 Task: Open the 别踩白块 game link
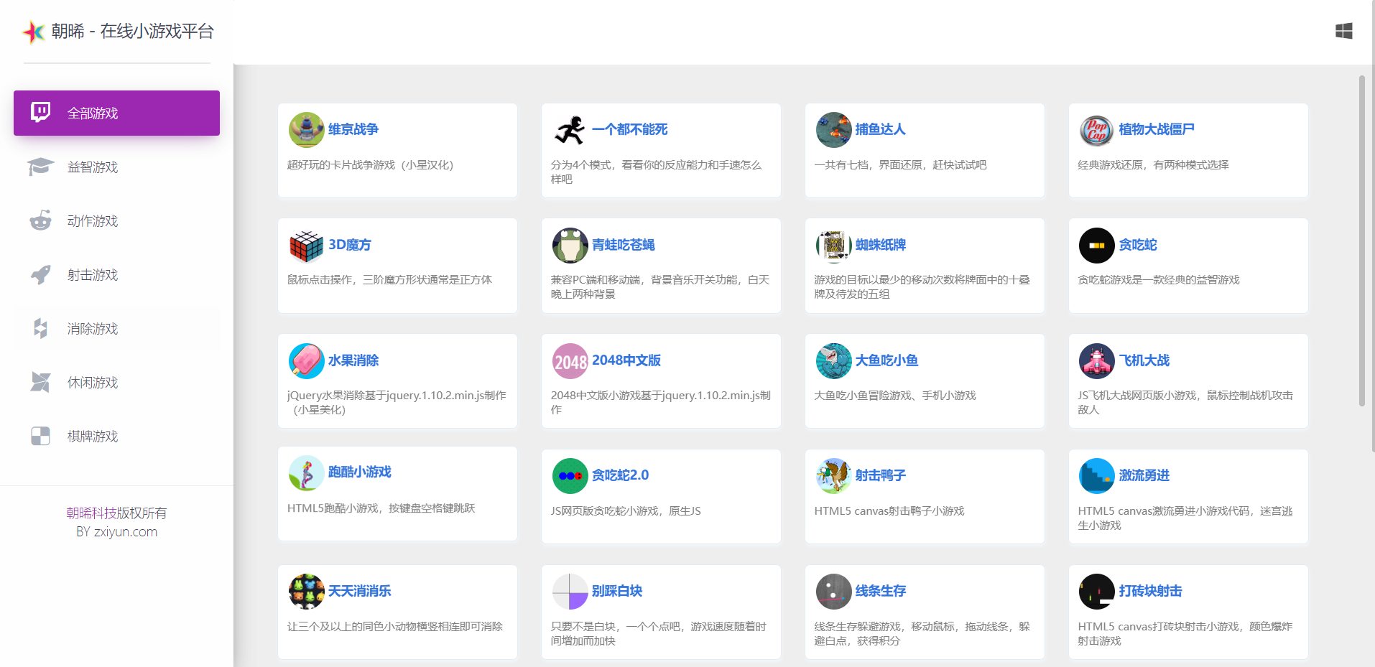(619, 591)
